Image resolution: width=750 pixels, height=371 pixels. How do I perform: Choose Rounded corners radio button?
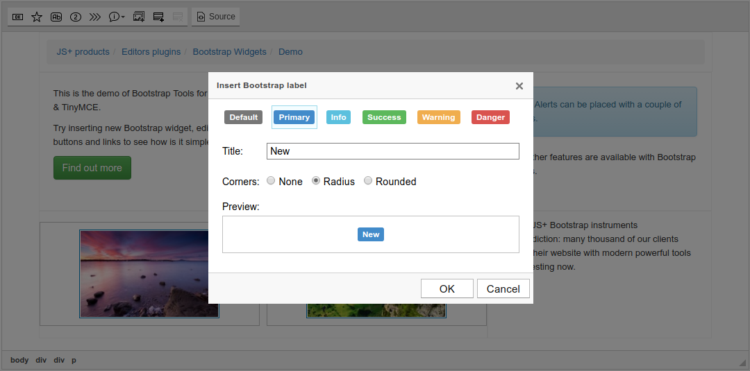click(368, 181)
